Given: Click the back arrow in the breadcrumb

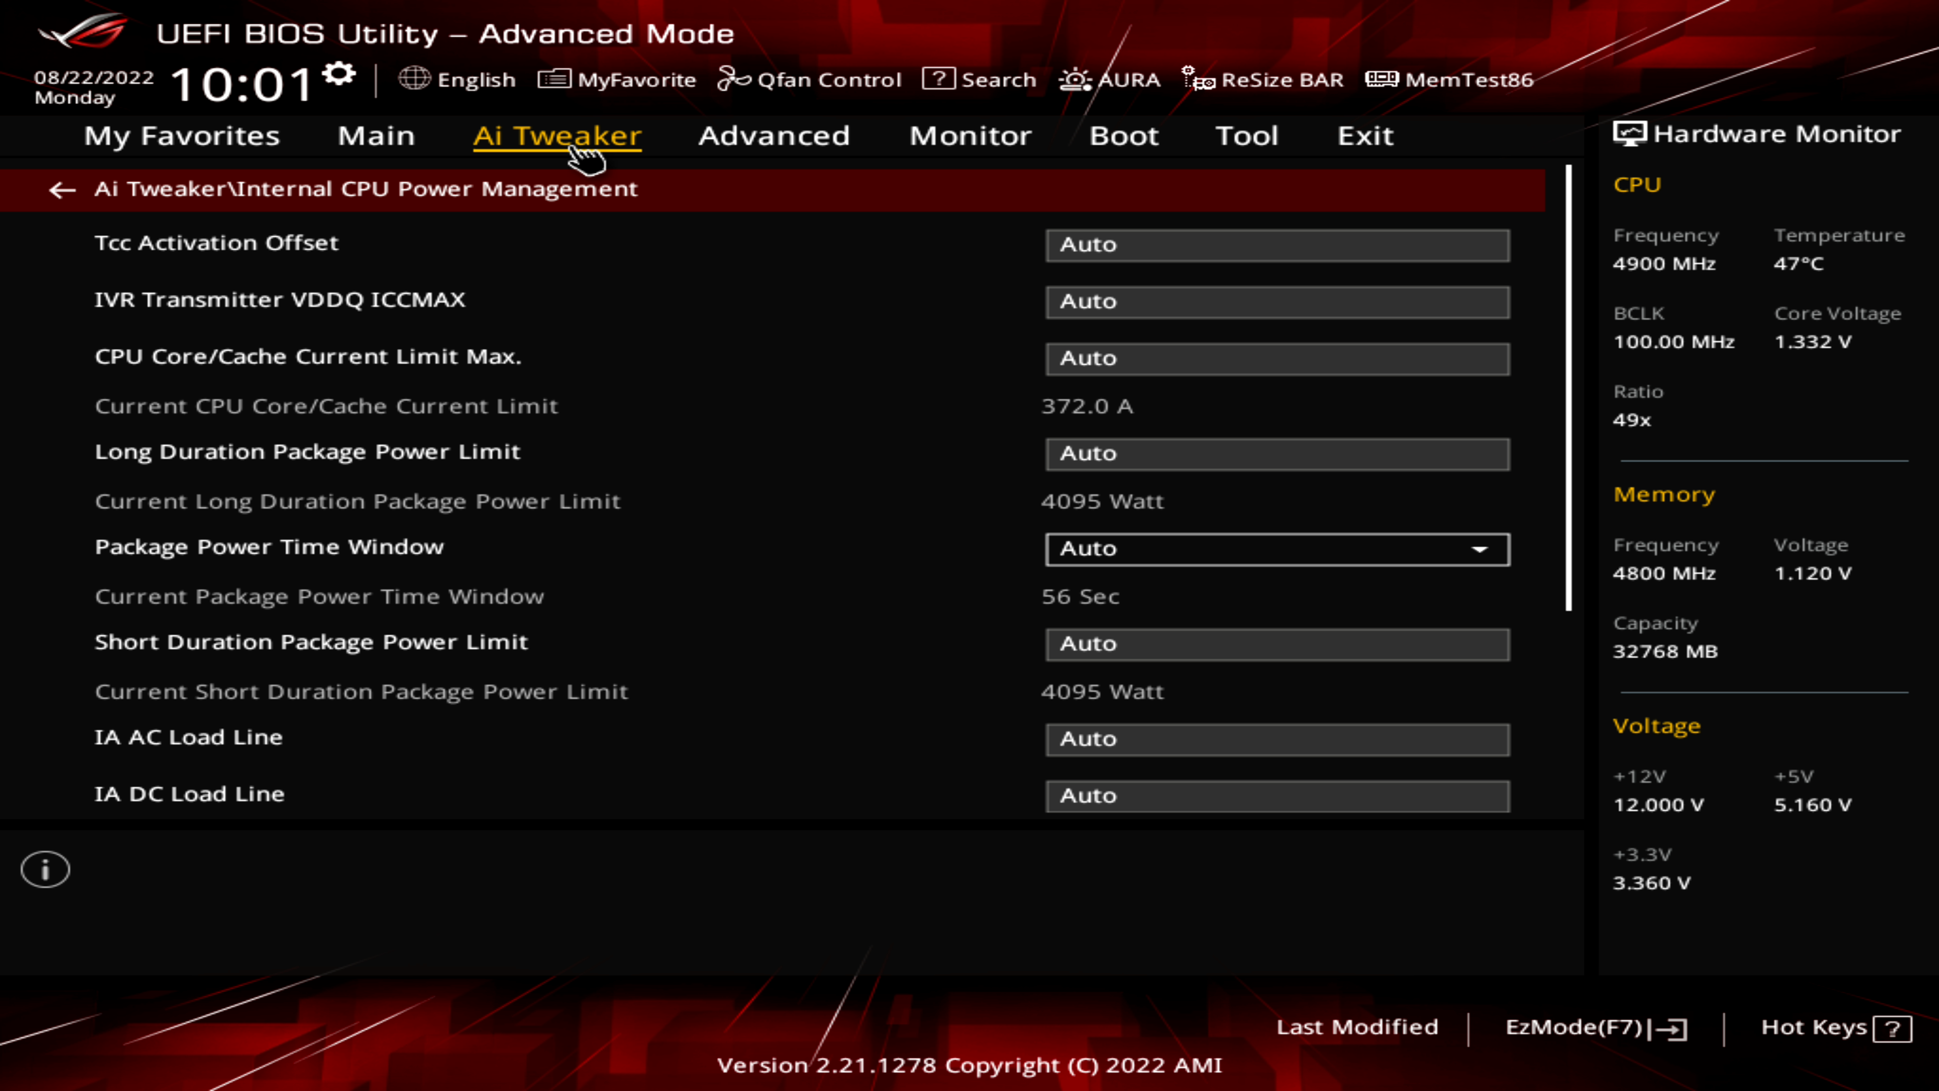Looking at the screenshot, I should coord(62,190).
